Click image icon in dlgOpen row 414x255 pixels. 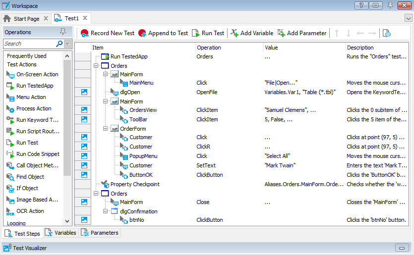coord(84,92)
